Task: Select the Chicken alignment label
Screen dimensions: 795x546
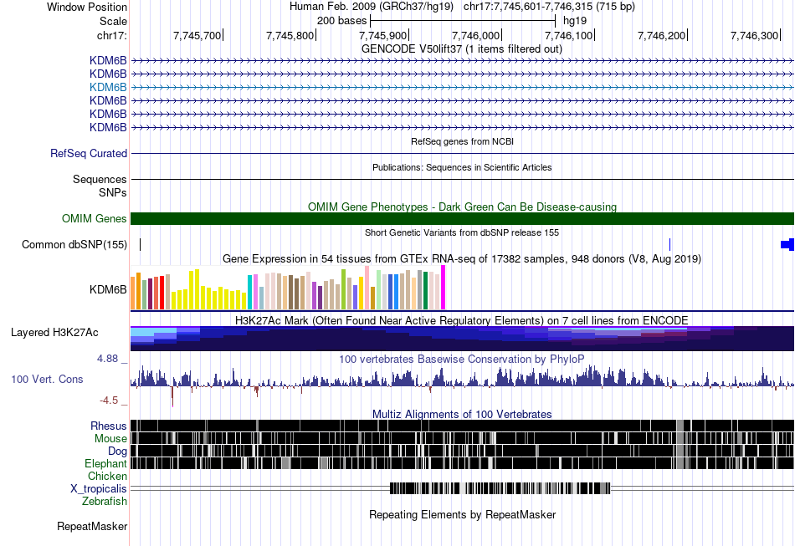Action: point(107,476)
